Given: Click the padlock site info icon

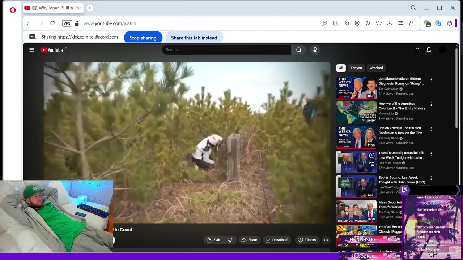Looking at the screenshot, I should click(x=77, y=23).
